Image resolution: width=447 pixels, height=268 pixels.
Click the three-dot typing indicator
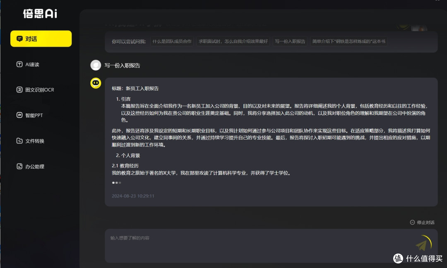coord(117,183)
